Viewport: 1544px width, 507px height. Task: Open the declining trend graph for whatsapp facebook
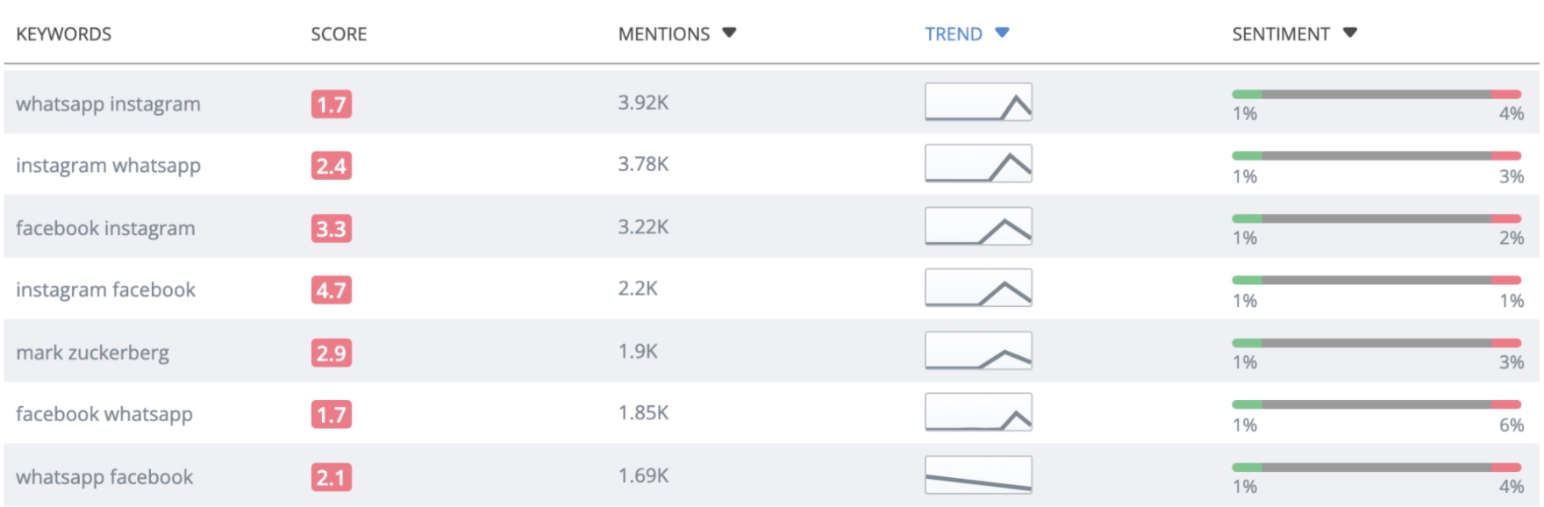click(x=977, y=476)
